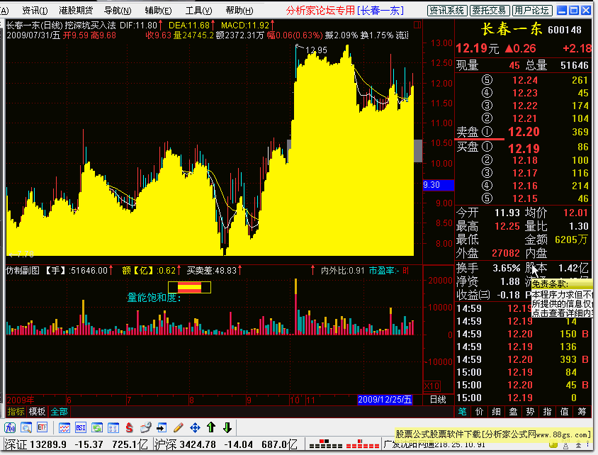The image size is (598, 455).
Task: Select the 盘 tab in quote panel
Action: point(514,412)
